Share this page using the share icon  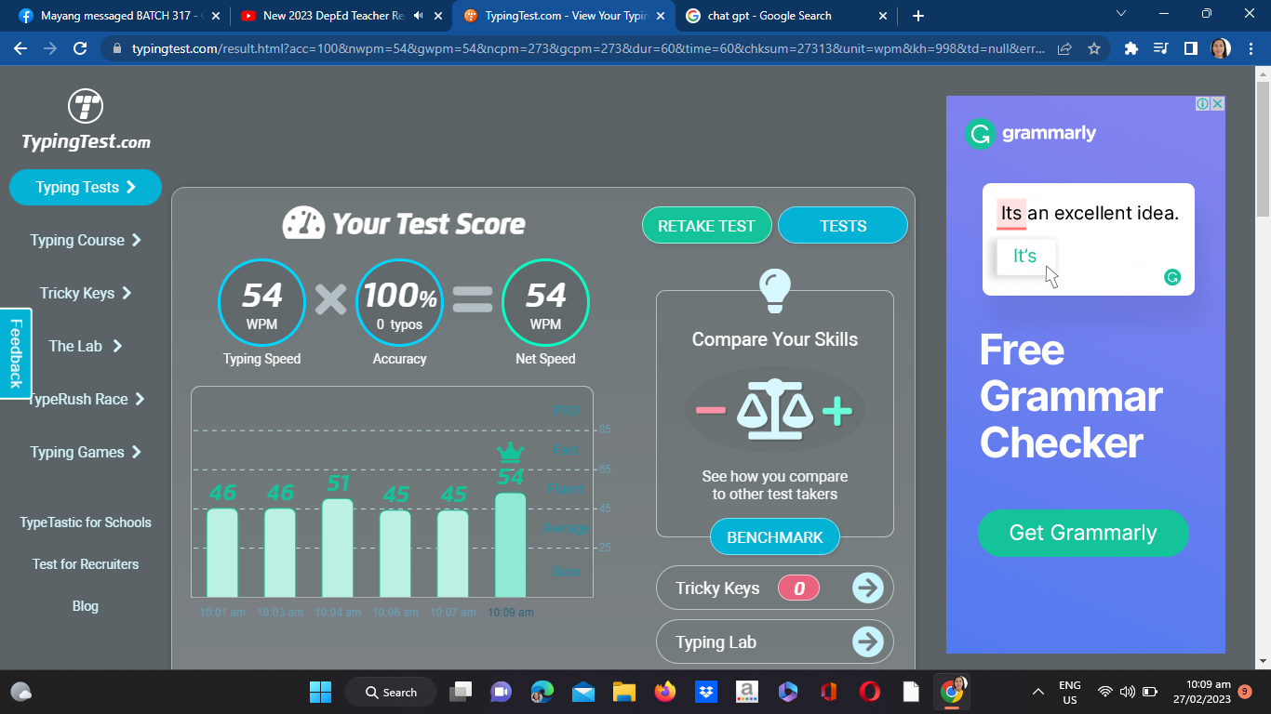tap(1064, 48)
